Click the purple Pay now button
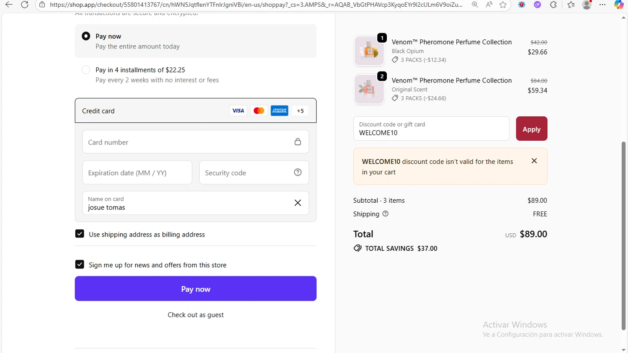 (x=196, y=289)
